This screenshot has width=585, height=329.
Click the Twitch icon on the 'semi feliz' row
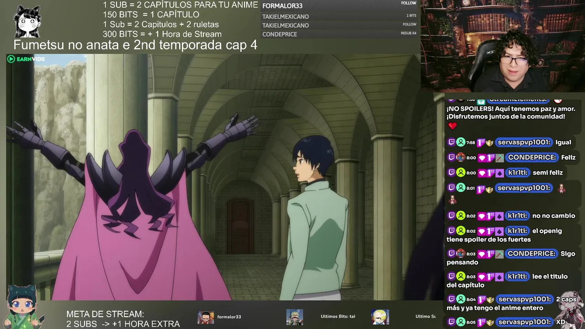[451, 173]
